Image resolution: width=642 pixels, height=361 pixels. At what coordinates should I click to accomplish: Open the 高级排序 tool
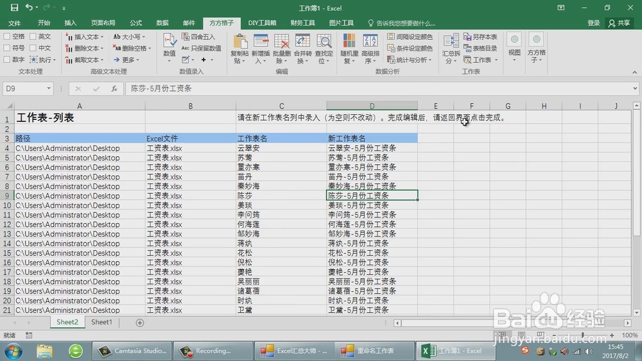pos(370,49)
